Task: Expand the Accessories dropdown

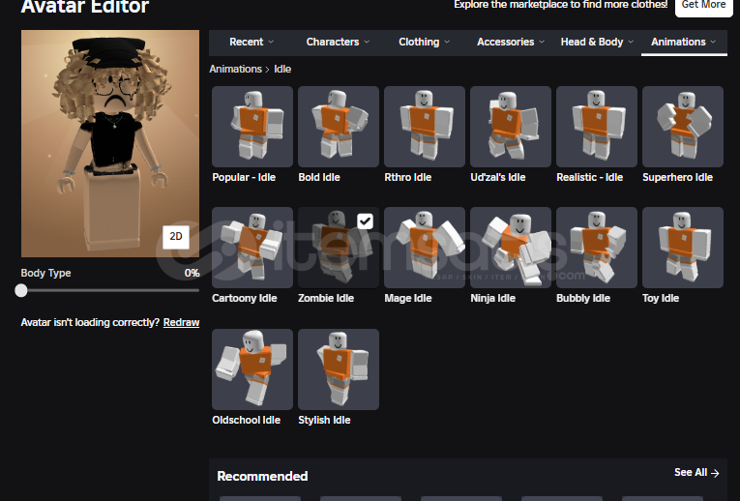Action: tap(511, 42)
